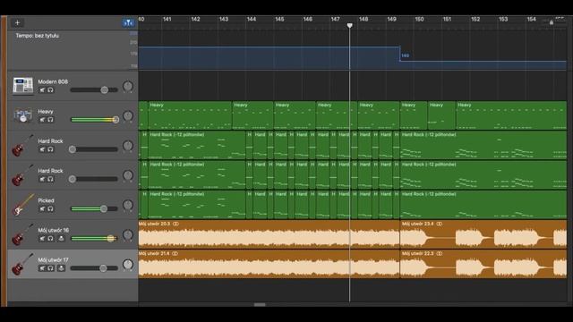Click the 140 tempo point label
The width and height of the screenshot is (573, 322).
406,55
